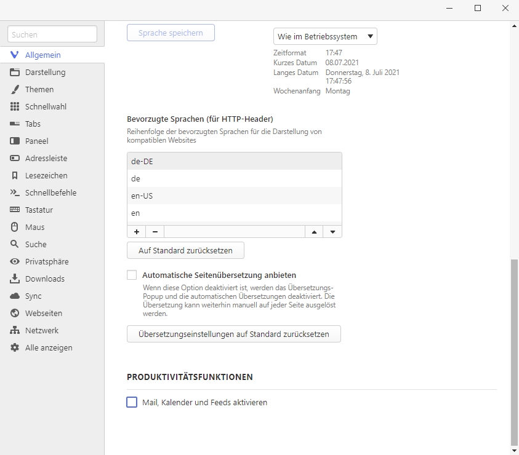519x455 pixels.
Task: Click the scrollbar down arrow
Action: coord(514,450)
